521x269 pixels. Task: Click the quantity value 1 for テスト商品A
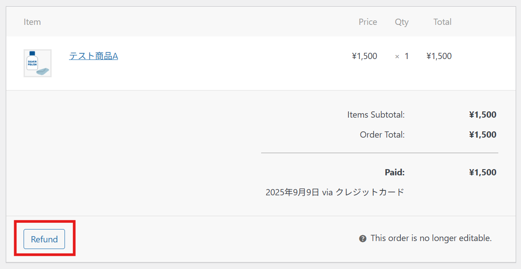coord(407,56)
